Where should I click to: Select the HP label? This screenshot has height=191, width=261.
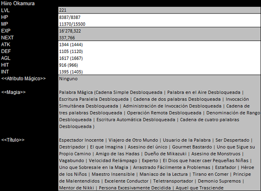point(4,17)
